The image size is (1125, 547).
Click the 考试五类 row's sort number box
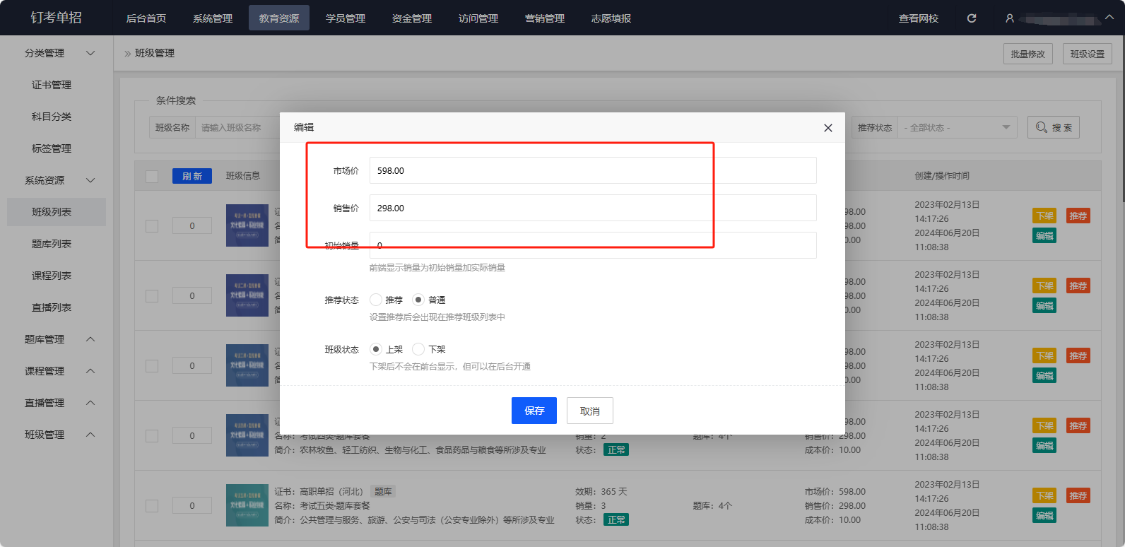[x=192, y=505]
